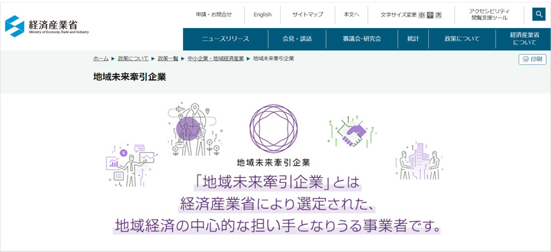Click 文字サイズ変更 label
Viewport: 551px width, 252px height.
click(x=399, y=14)
